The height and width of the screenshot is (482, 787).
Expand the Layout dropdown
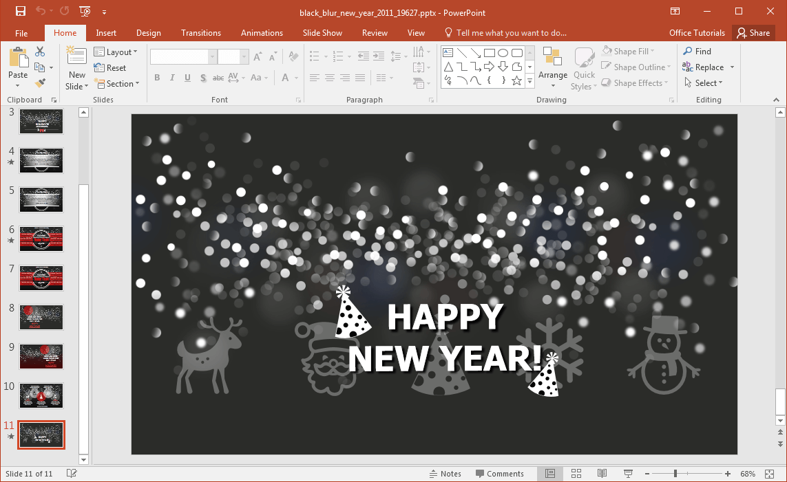tap(116, 52)
